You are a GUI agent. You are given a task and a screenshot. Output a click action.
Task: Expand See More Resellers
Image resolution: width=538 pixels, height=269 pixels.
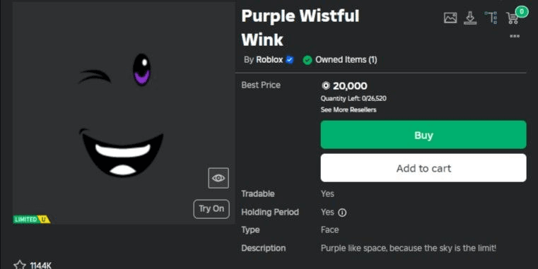point(349,109)
